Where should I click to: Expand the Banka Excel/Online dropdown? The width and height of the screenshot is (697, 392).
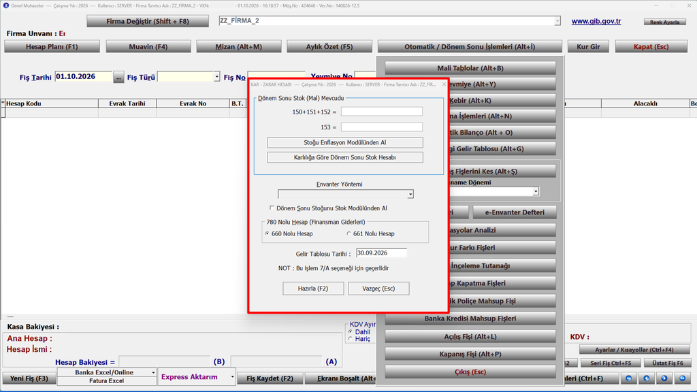click(x=153, y=372)
